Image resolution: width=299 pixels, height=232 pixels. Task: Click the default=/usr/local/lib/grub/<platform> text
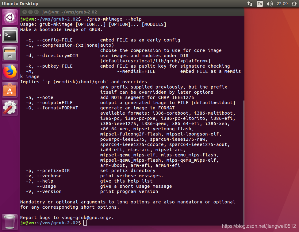155,61
